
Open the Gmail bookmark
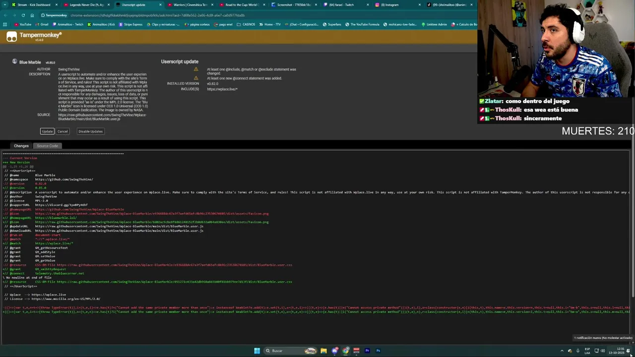[42, 24]
